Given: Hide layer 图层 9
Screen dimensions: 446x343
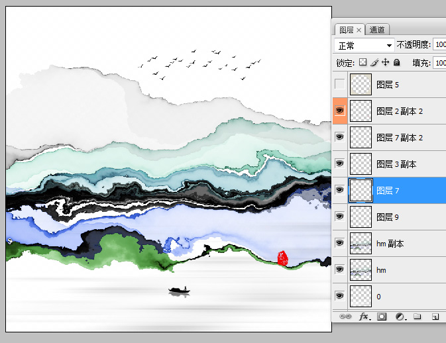Looking at the screenshot, I should coord(339,217).
